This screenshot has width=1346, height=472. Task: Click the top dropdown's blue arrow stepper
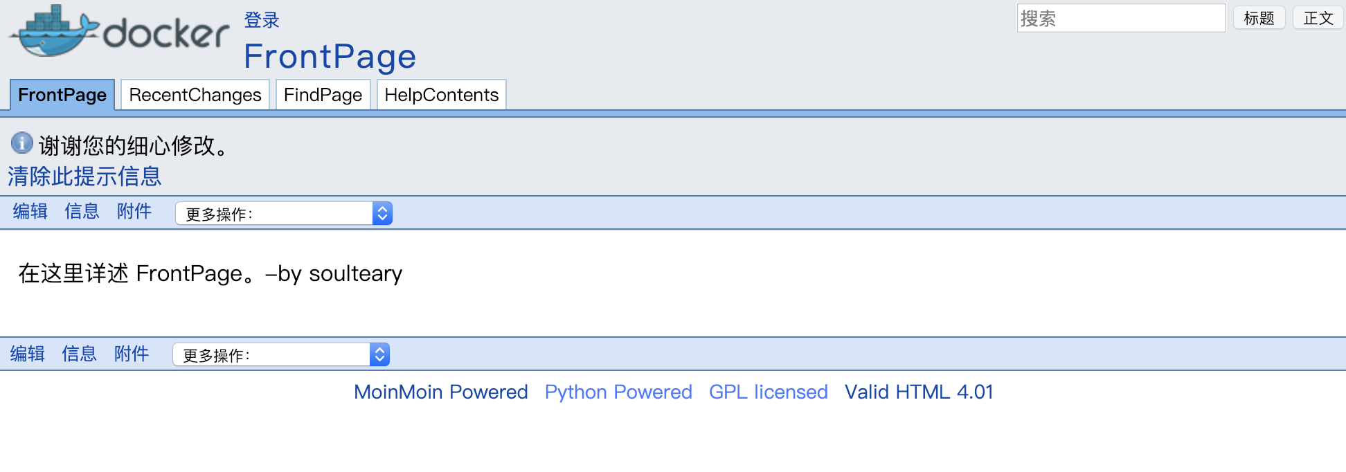coord(382,213)
